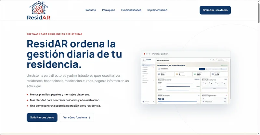The width and height of the screenshot is (260, 135).
Task: Click the trend icon in Estado de cobranza
Action: 199,95
